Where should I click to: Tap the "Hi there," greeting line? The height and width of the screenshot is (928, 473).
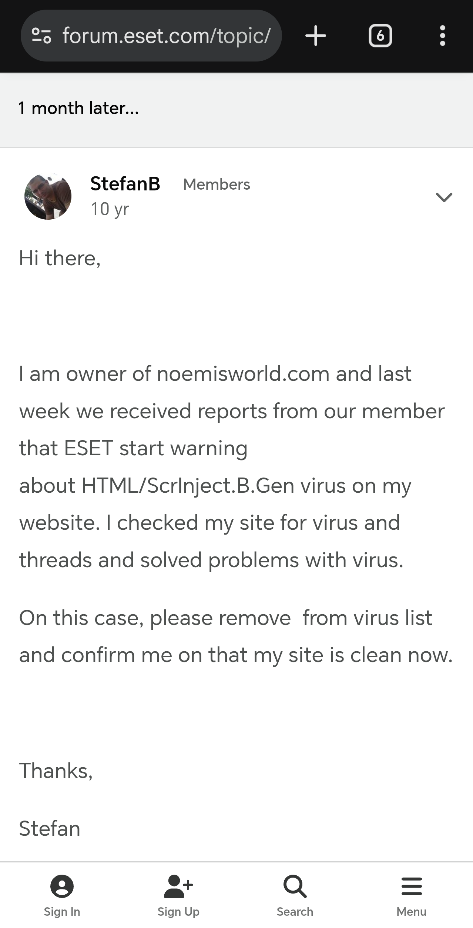(60, 258)
